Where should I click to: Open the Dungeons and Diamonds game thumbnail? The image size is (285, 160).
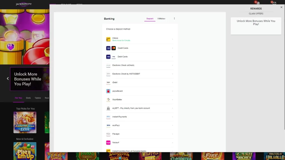tap(119, 156)
